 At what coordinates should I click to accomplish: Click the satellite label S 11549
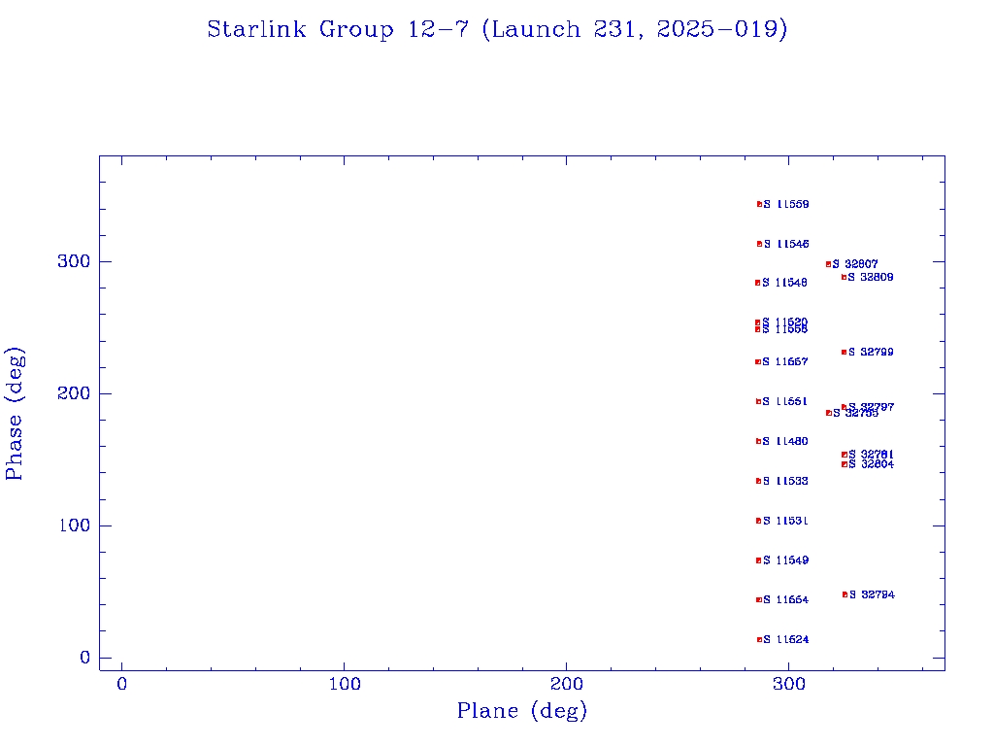tap(784, 560)
